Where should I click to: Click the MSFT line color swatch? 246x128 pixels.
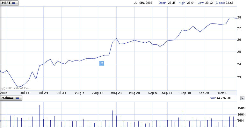click(13, 3)
